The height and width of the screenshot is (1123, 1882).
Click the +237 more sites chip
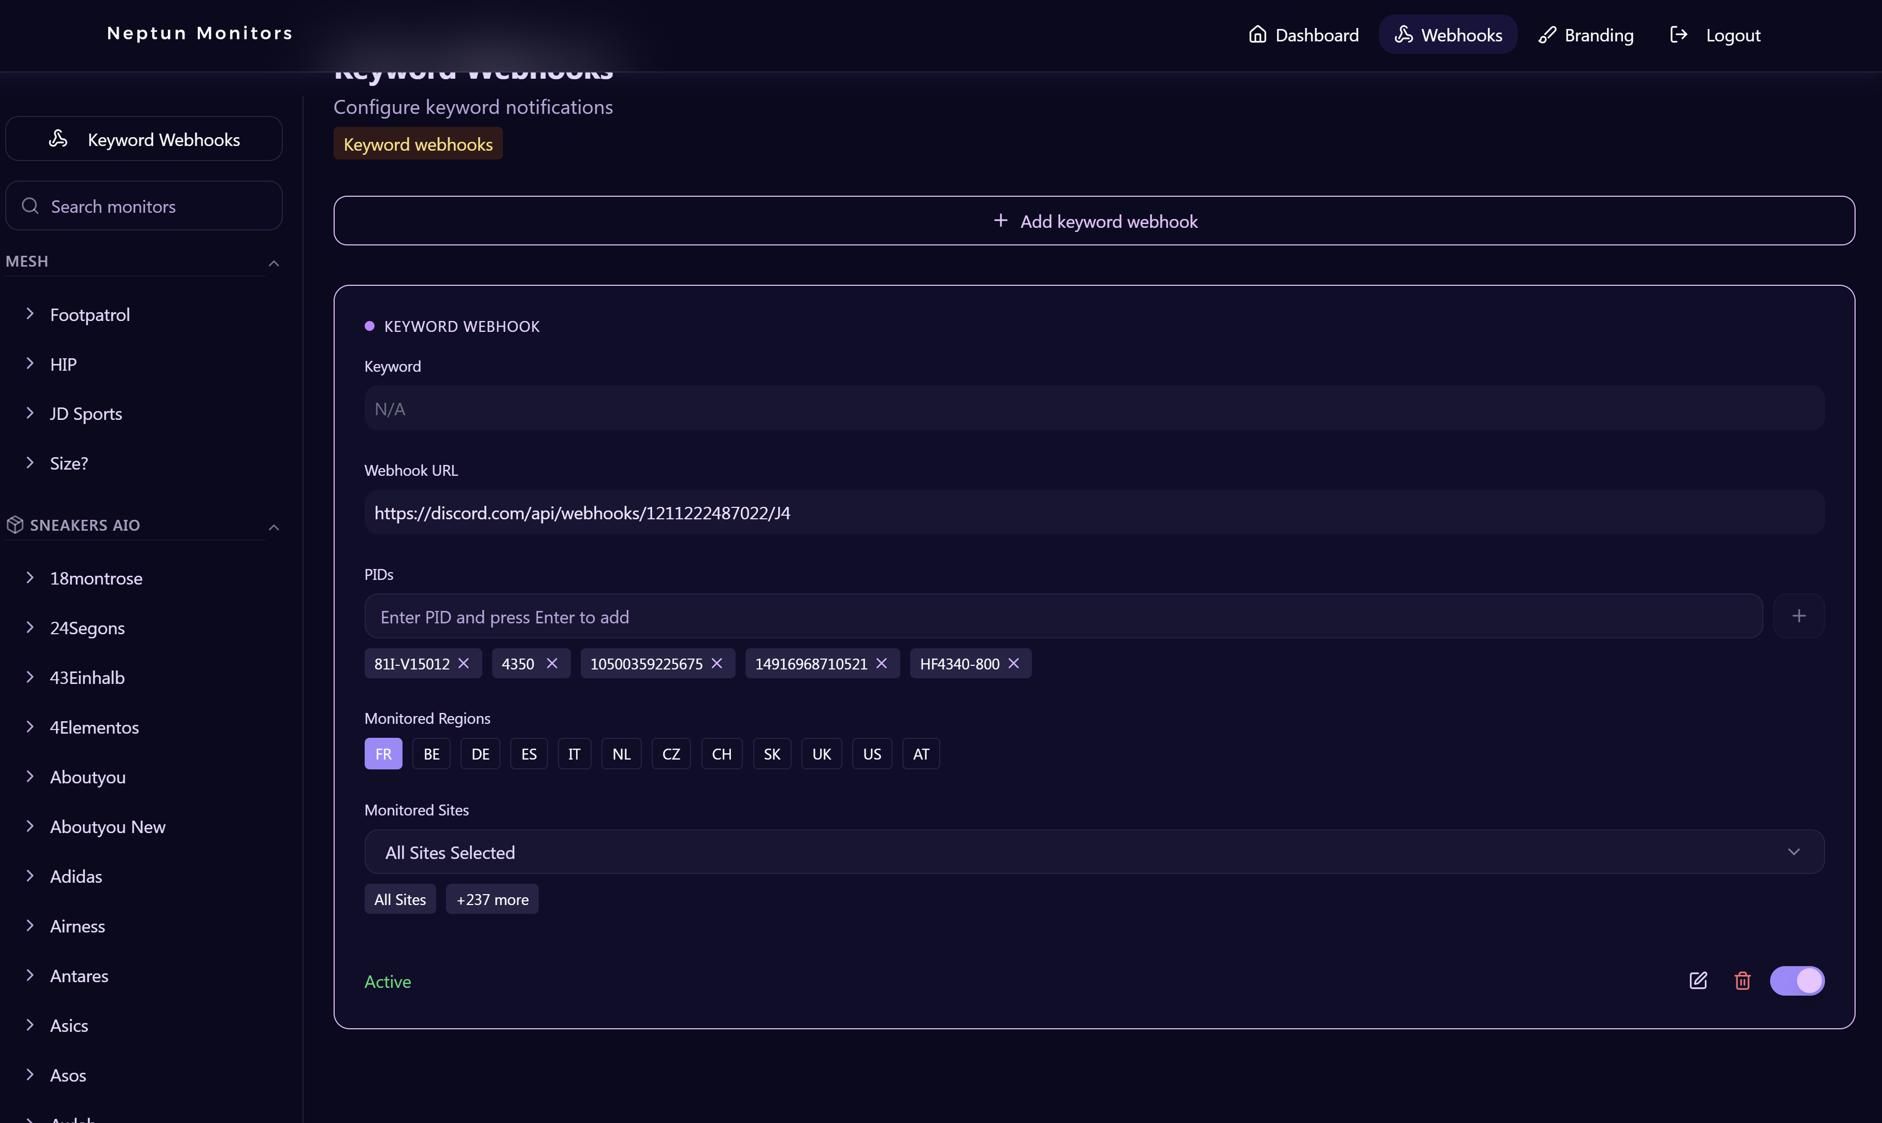pyautogui.click(x=492, y=900)
